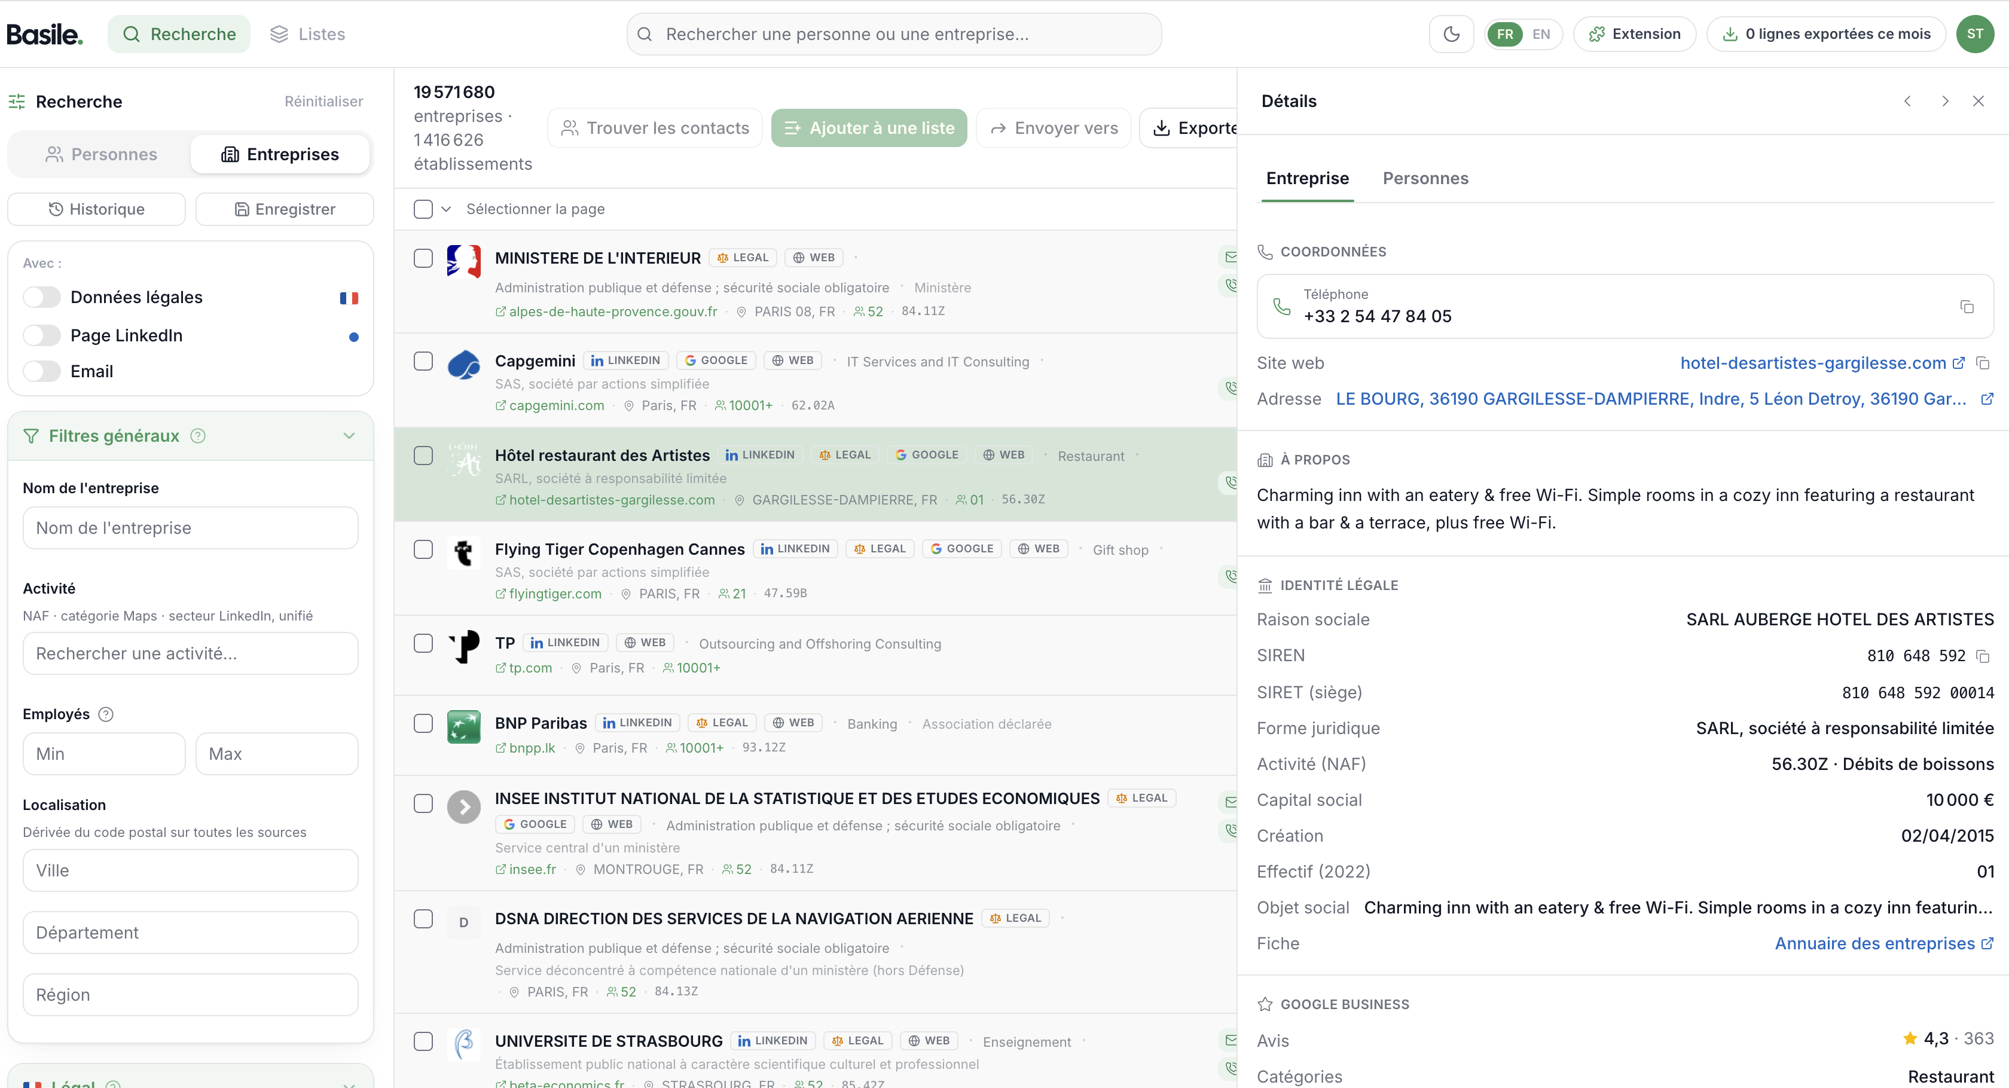Enable the Page LinkedIn toggle
Screen dimensions: 2009x1088
41,335
